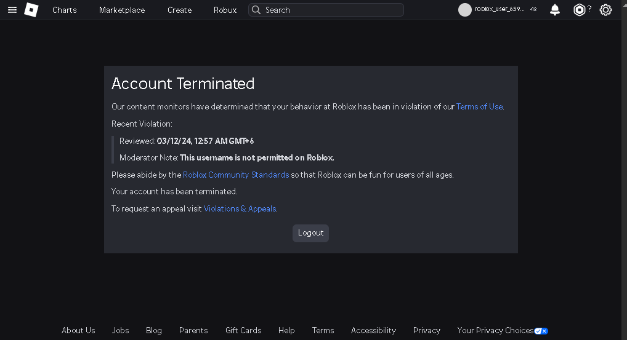Select Create in the top navigation

pos(179,10)
